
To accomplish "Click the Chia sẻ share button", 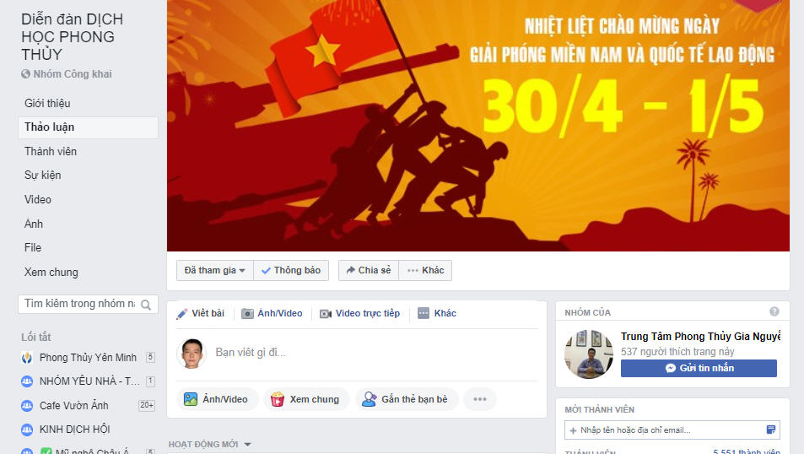I will 369,270.
